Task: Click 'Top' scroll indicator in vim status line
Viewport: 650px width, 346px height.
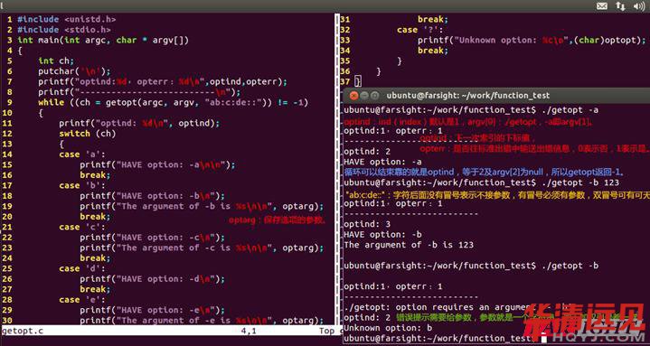Action: click(326, 331)
